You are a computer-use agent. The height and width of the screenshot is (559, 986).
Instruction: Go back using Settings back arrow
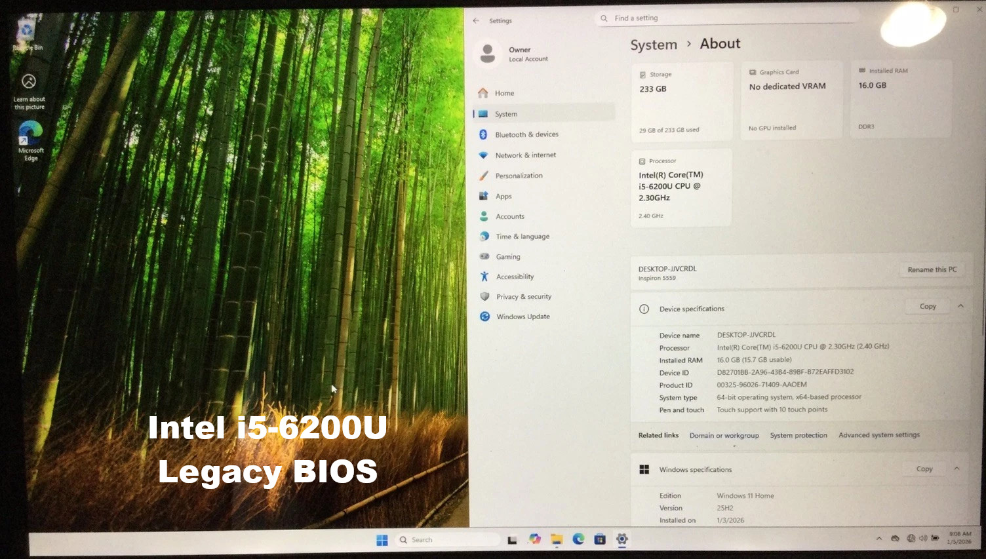coord(476,21)
